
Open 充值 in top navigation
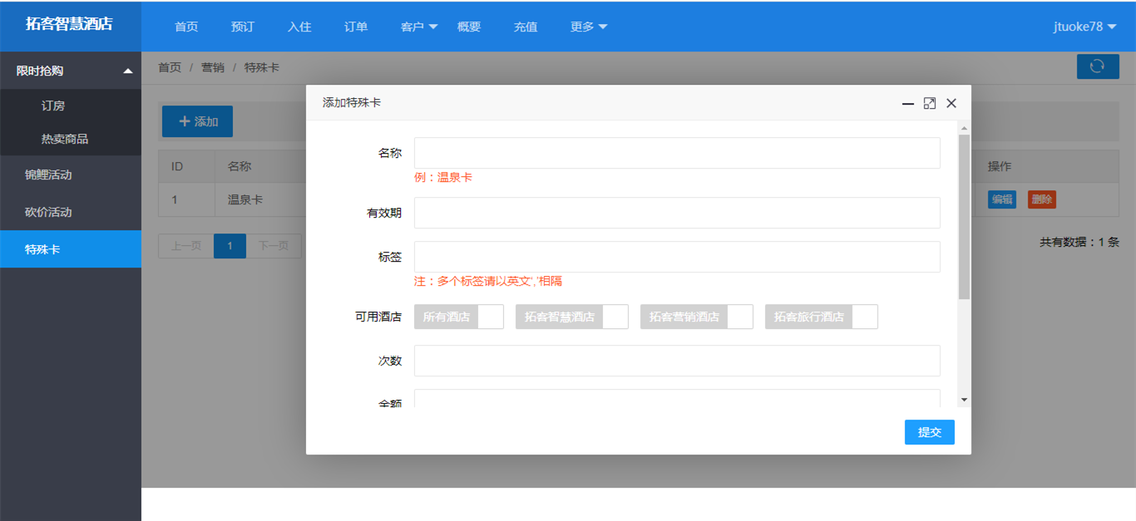coord(526,27)
